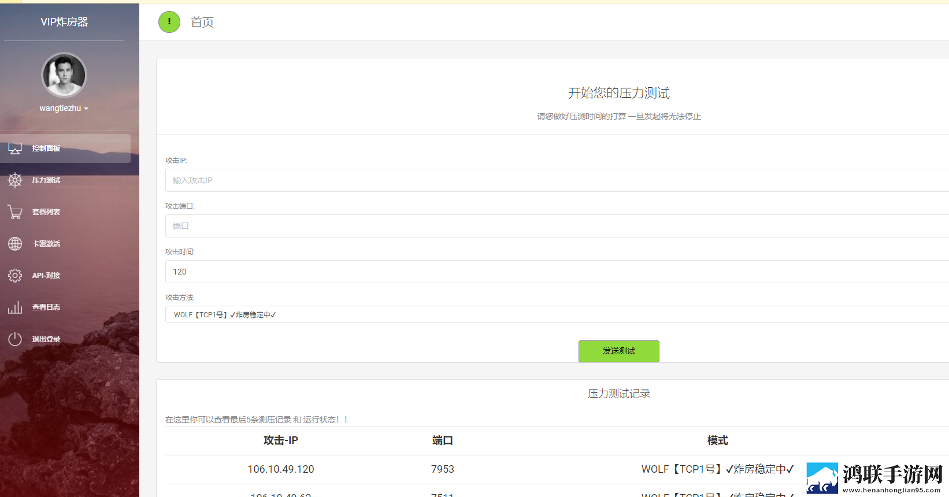The height and width of the screenshot is (497, 949).
Task: Click the helm wheel icon for 压力测试
Action: pos(15,180)
